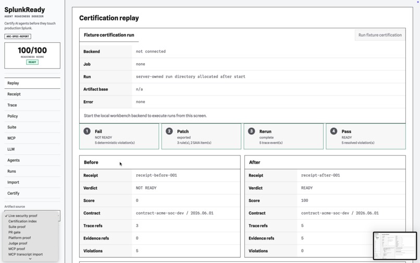The image size is (420, 263).
Task: Click the step 2 Patch card
Action: tap(201, 136)
